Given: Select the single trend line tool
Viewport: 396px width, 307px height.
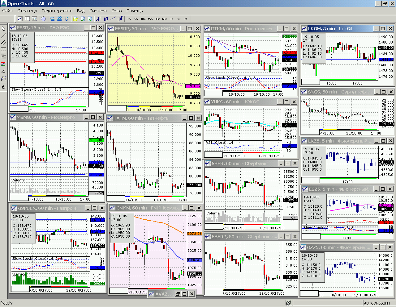Looking at the screenshot, I should point(3,36).
